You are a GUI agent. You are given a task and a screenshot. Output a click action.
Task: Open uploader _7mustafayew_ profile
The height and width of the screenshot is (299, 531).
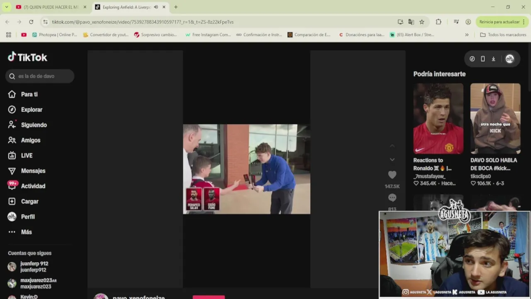(x=429, y=176)
